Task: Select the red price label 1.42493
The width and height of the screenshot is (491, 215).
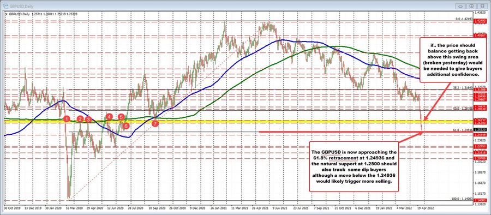Action: [x=480, y=21]
